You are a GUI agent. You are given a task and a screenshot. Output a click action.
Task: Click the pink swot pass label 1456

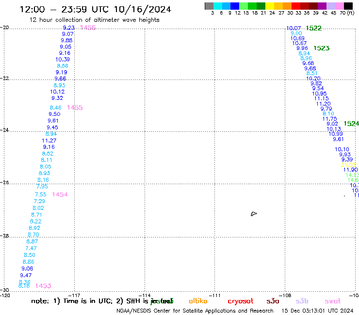click(x=88, y=28)
